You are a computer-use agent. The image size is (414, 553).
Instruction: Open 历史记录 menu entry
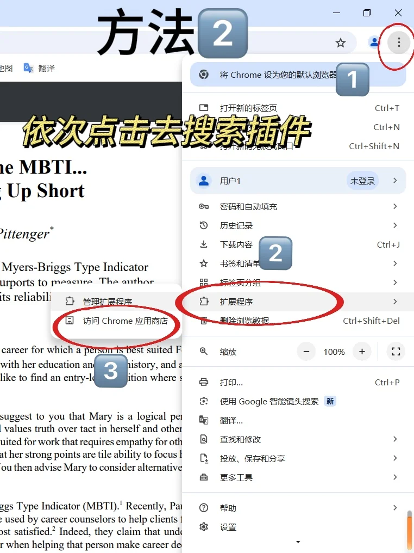[x=298, y=225]
